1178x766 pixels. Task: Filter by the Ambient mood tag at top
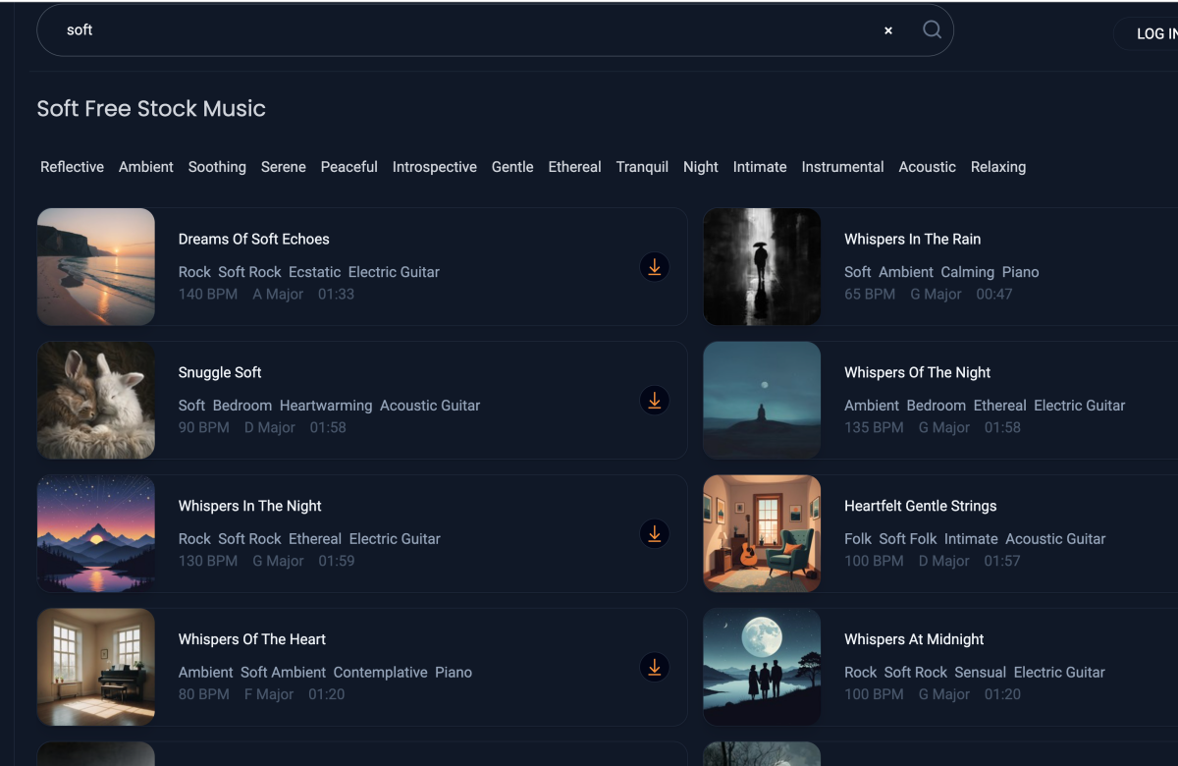point(146,167)
